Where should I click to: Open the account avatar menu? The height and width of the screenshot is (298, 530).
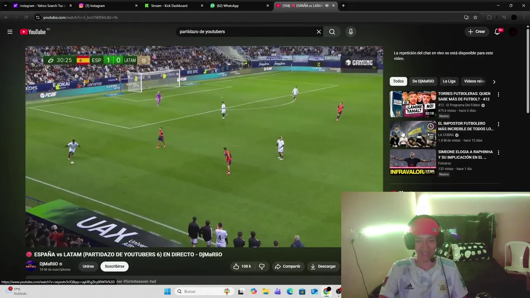click(513, 32)
